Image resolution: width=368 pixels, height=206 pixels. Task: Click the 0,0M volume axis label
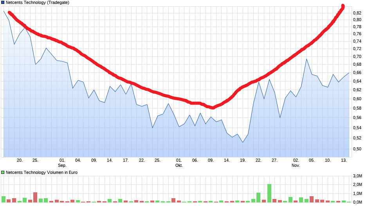click(x=357, y=202)
